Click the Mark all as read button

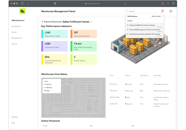tap(156, 16)
